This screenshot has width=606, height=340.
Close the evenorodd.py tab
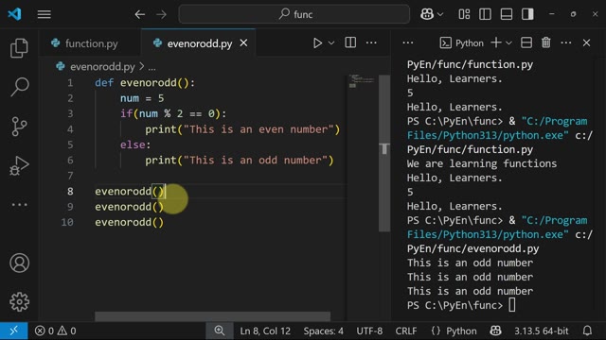(243, 43)
